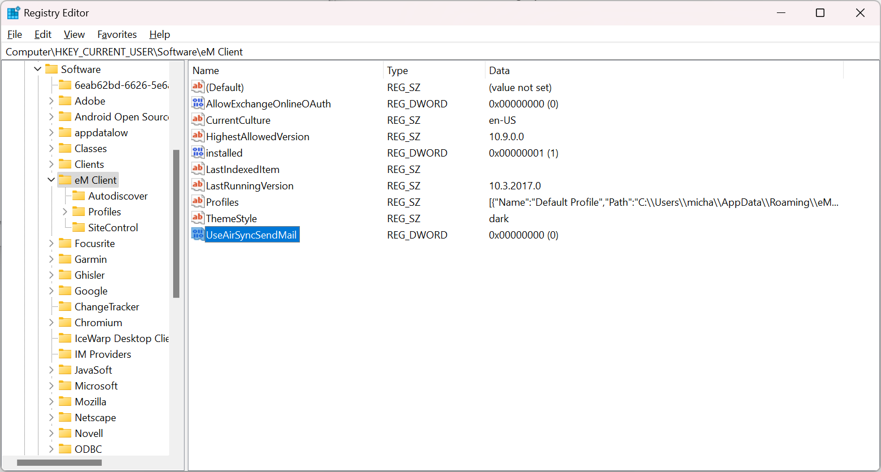Viewport: 881px width, 472px height.
Task: Click the IM Providers folder icon
Action: [65, 354]
